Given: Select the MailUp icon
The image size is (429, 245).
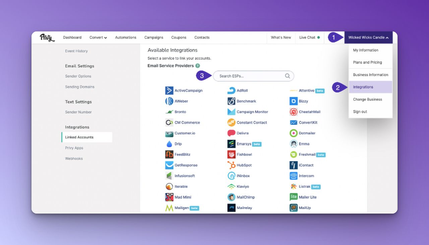Looking at the screenshot, I should 294,208.
